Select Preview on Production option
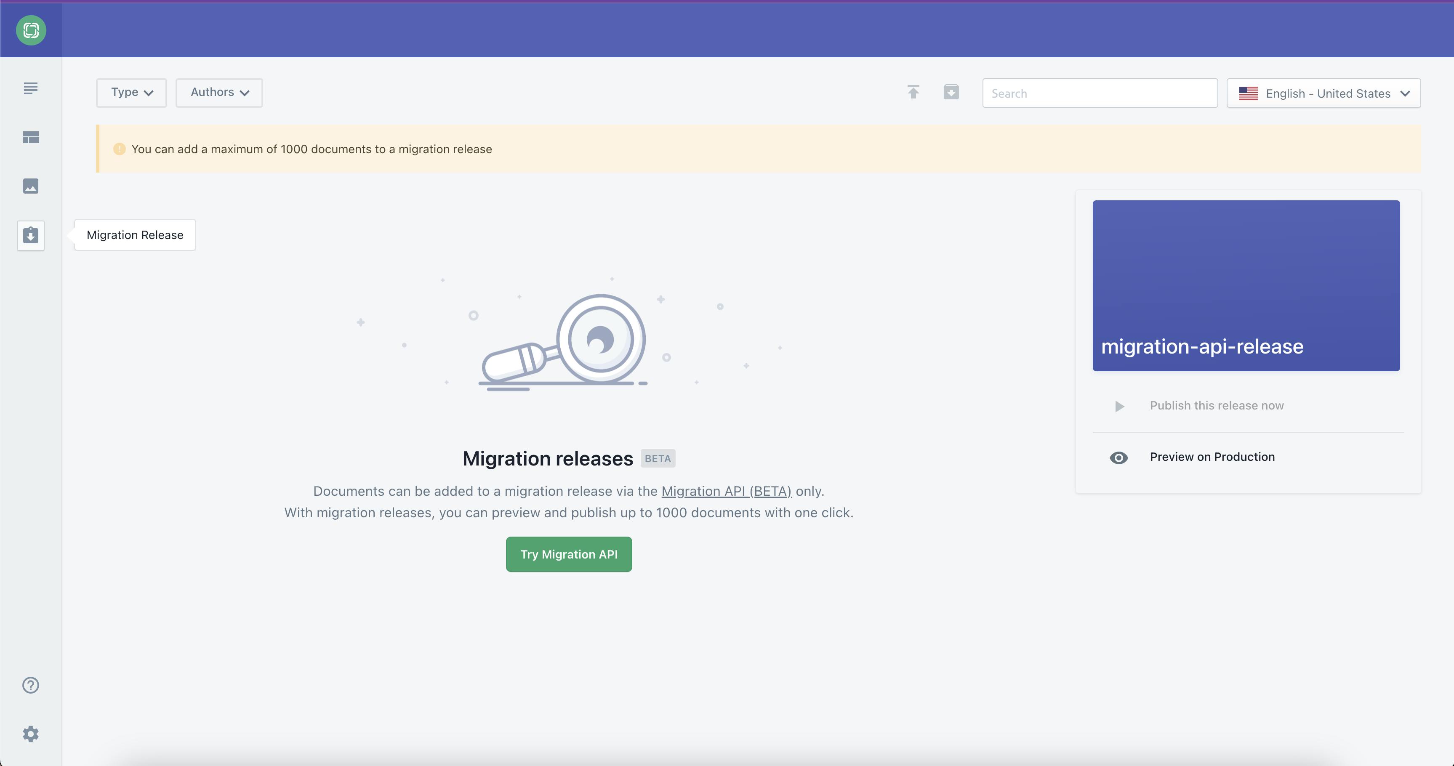 pos(1212,457)
